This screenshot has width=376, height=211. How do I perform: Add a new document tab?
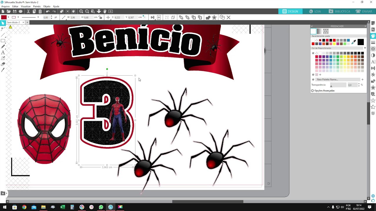click(27, 22)
